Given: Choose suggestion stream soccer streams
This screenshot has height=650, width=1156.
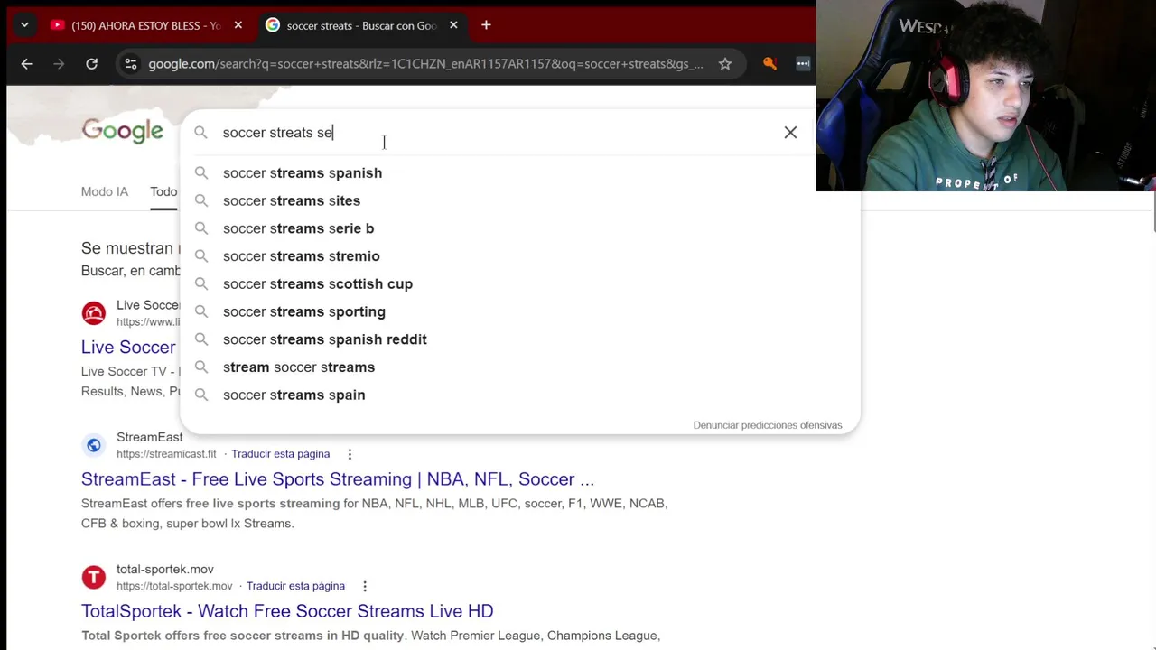Looking at the screenshot, I should pyautogui.click(x=519, y=367).
